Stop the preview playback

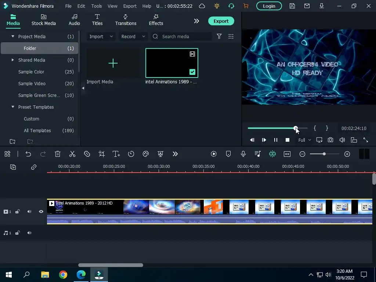pyautogui.click(x=288, y=140)
